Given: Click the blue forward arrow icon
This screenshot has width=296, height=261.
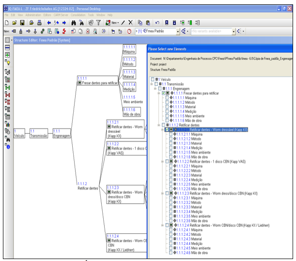Looking at the screenshot, I should (64, 23).
